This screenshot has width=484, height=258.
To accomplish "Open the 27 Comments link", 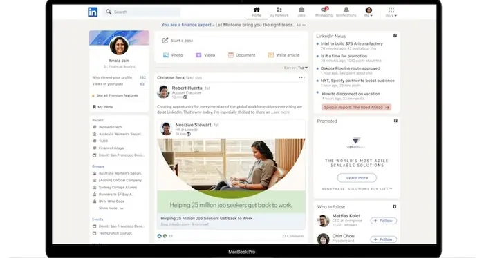I will pos(293,236).
